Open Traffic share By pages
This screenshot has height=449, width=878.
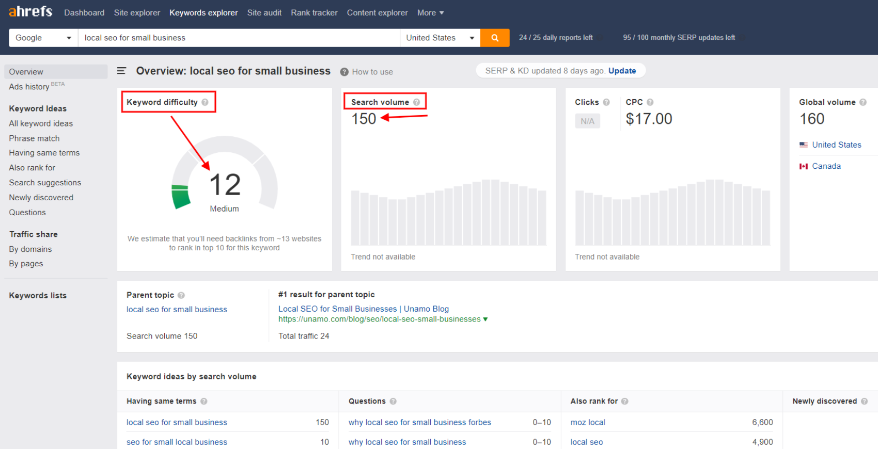tap(26, 264)
